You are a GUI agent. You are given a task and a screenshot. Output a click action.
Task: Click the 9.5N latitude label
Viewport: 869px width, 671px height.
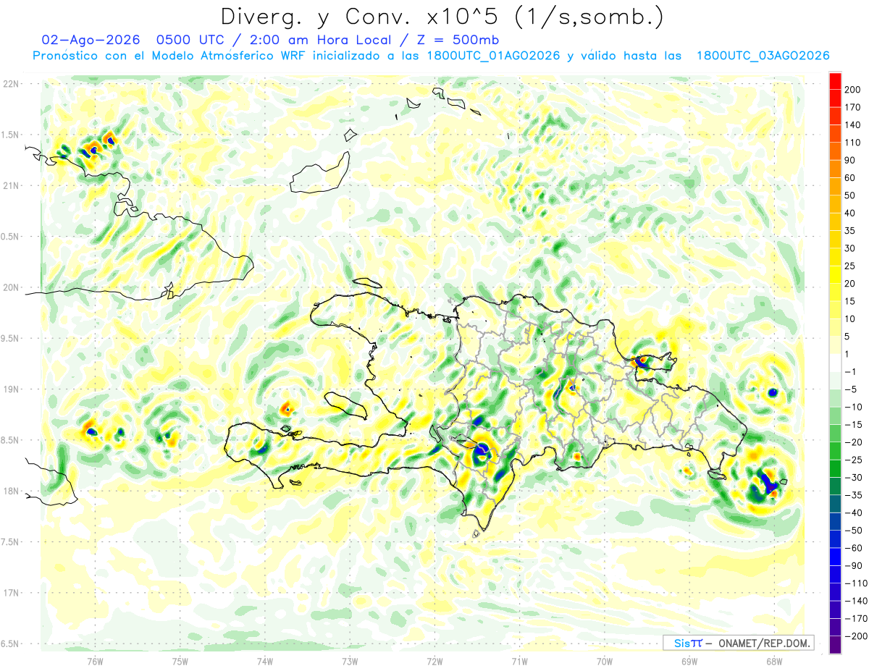pyautogui.click(x=11, y=339)
